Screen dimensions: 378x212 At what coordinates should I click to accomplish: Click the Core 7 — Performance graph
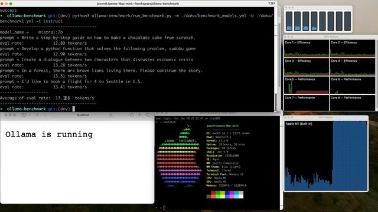click(x=306, y=103)
